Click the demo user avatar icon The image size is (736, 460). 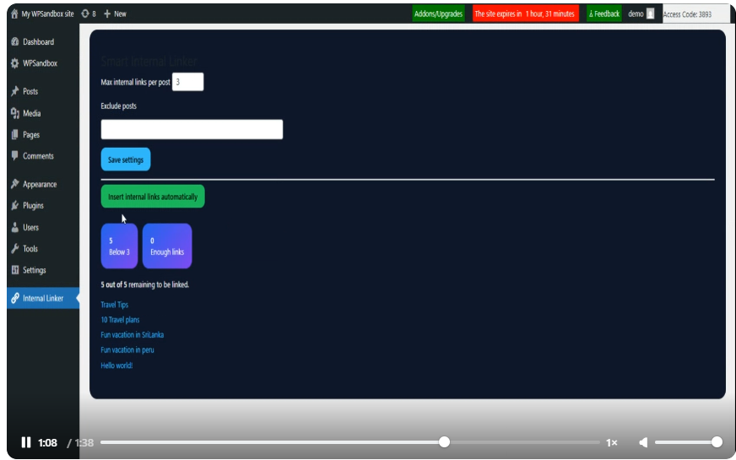tap(650, 14)
